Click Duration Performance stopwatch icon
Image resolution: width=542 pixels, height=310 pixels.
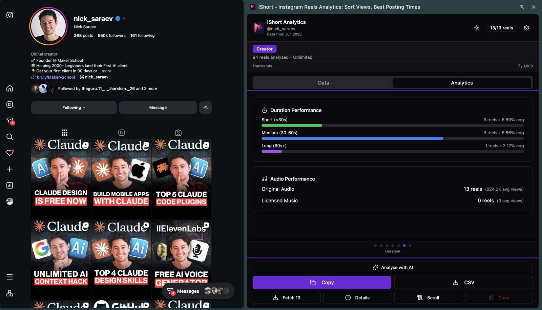[x=265, y=110]
